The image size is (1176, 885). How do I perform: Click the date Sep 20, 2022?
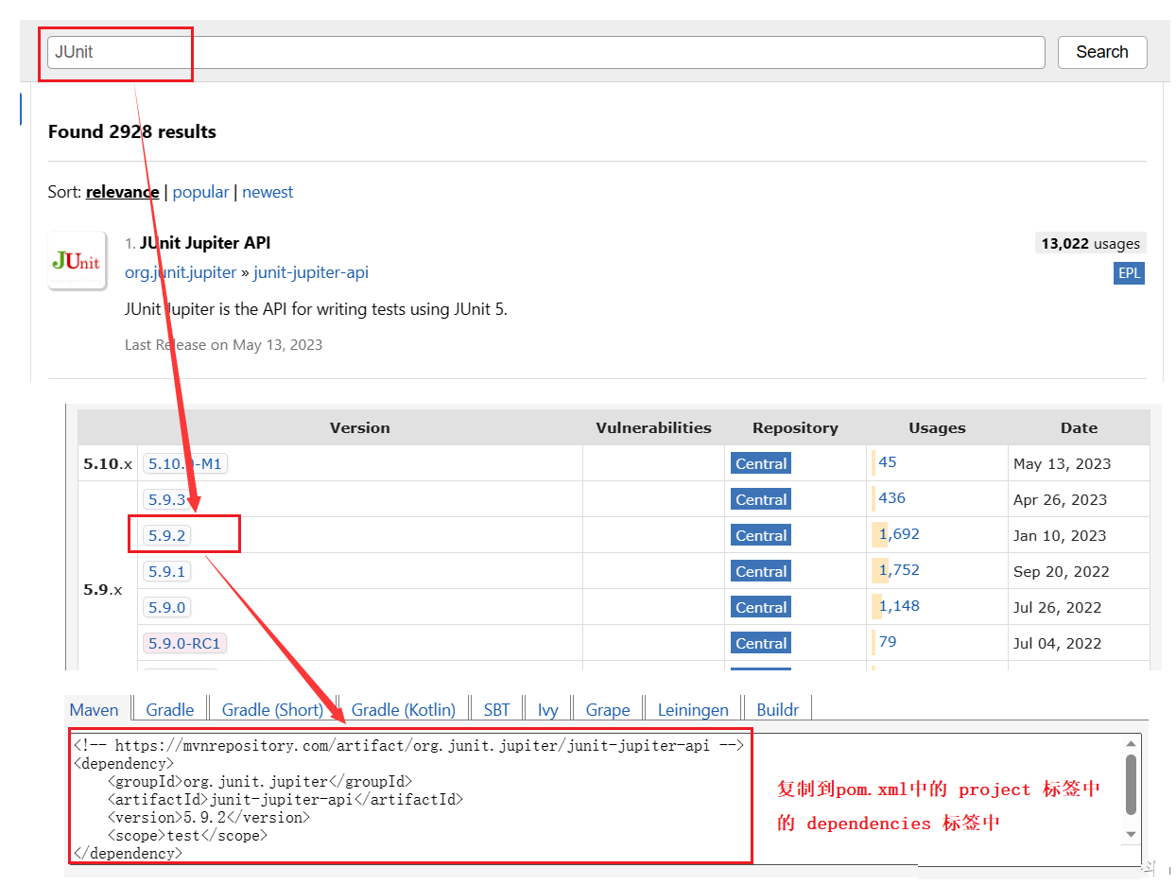1062,571
